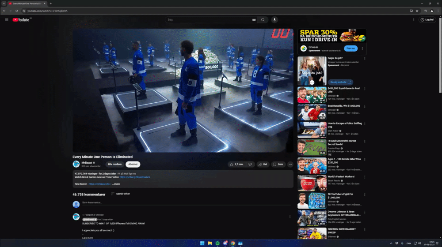Reload the page in Chrome
This screenshot has height=247, width=442.
click(17, 11)
